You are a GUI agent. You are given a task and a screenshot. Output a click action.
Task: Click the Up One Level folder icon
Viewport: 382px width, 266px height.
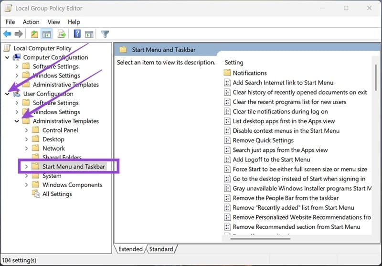pos(34,34)
